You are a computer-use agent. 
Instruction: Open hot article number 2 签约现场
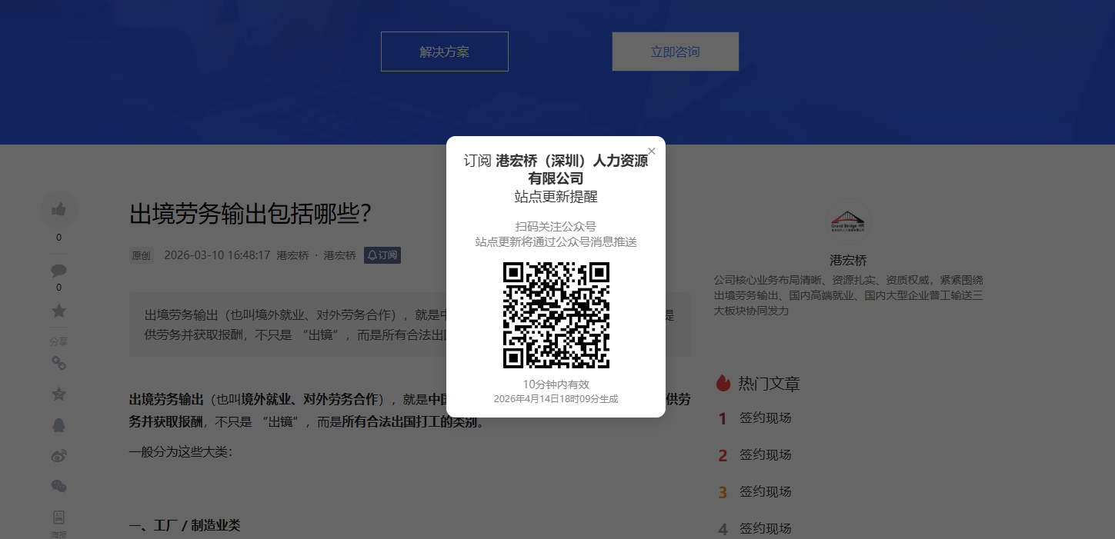(x=765, y=455)
